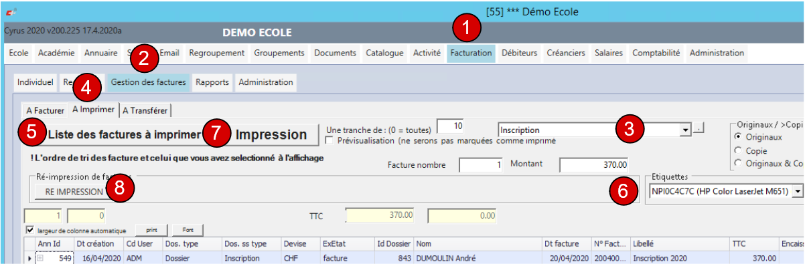Sort by Dt création column header

point(98,244)
